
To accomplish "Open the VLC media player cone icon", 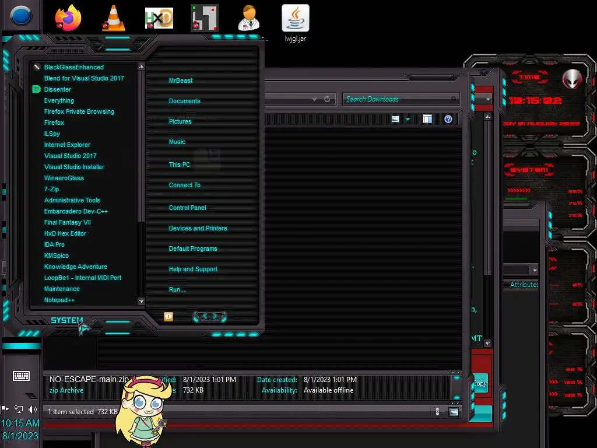I will (x=114, y=18).
